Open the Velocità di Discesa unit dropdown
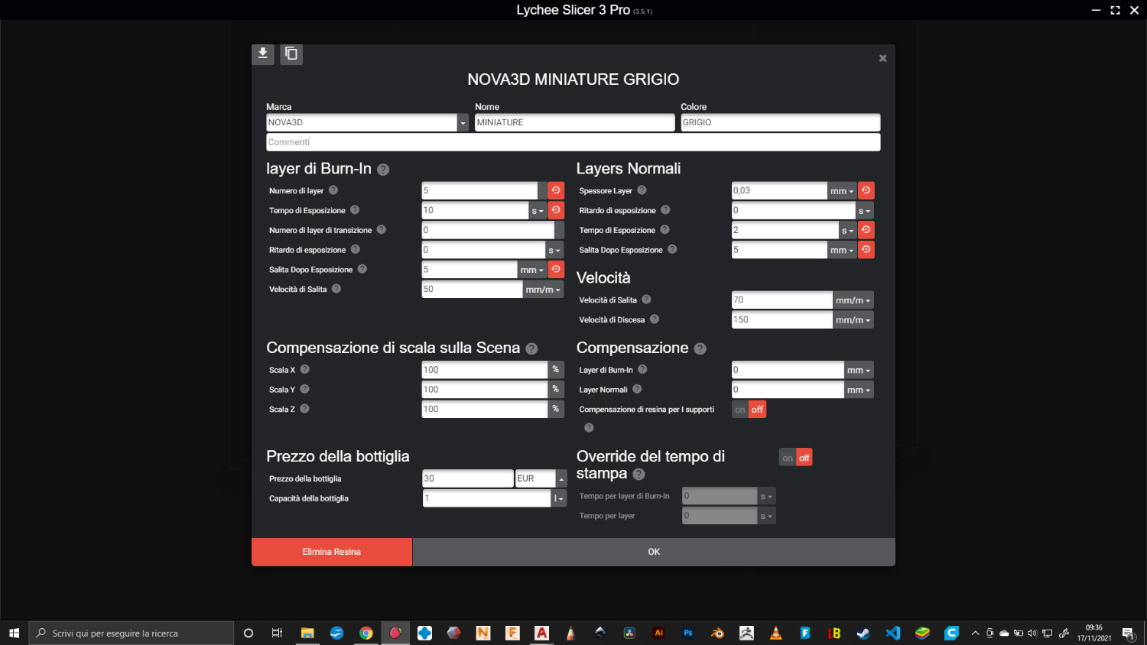This screenshot has width=1147, height=645. pyautogui.click(x=853, y=320)
